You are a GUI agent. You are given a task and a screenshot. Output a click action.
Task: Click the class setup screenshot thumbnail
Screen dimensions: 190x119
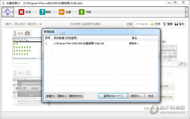tap(27, 48)
